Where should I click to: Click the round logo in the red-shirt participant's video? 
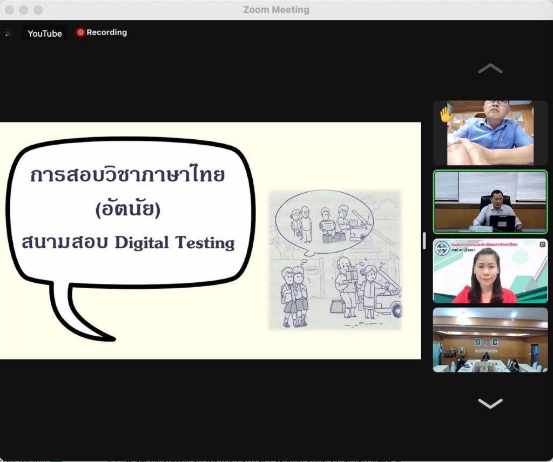tap(442, 248)
